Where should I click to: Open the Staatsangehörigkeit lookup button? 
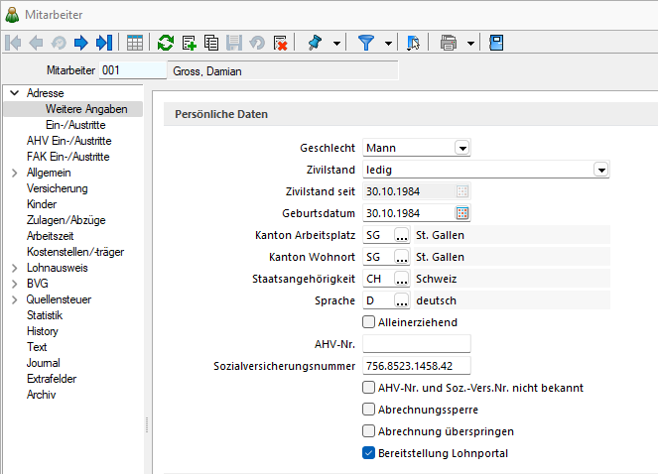pos(401,279)
